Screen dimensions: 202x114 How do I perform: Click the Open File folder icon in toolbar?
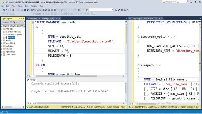[x=22, y=10]
